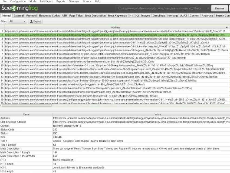This screenshot has height=173, width=230.
Task: Select the Status value OK
Action: point(55,133)
